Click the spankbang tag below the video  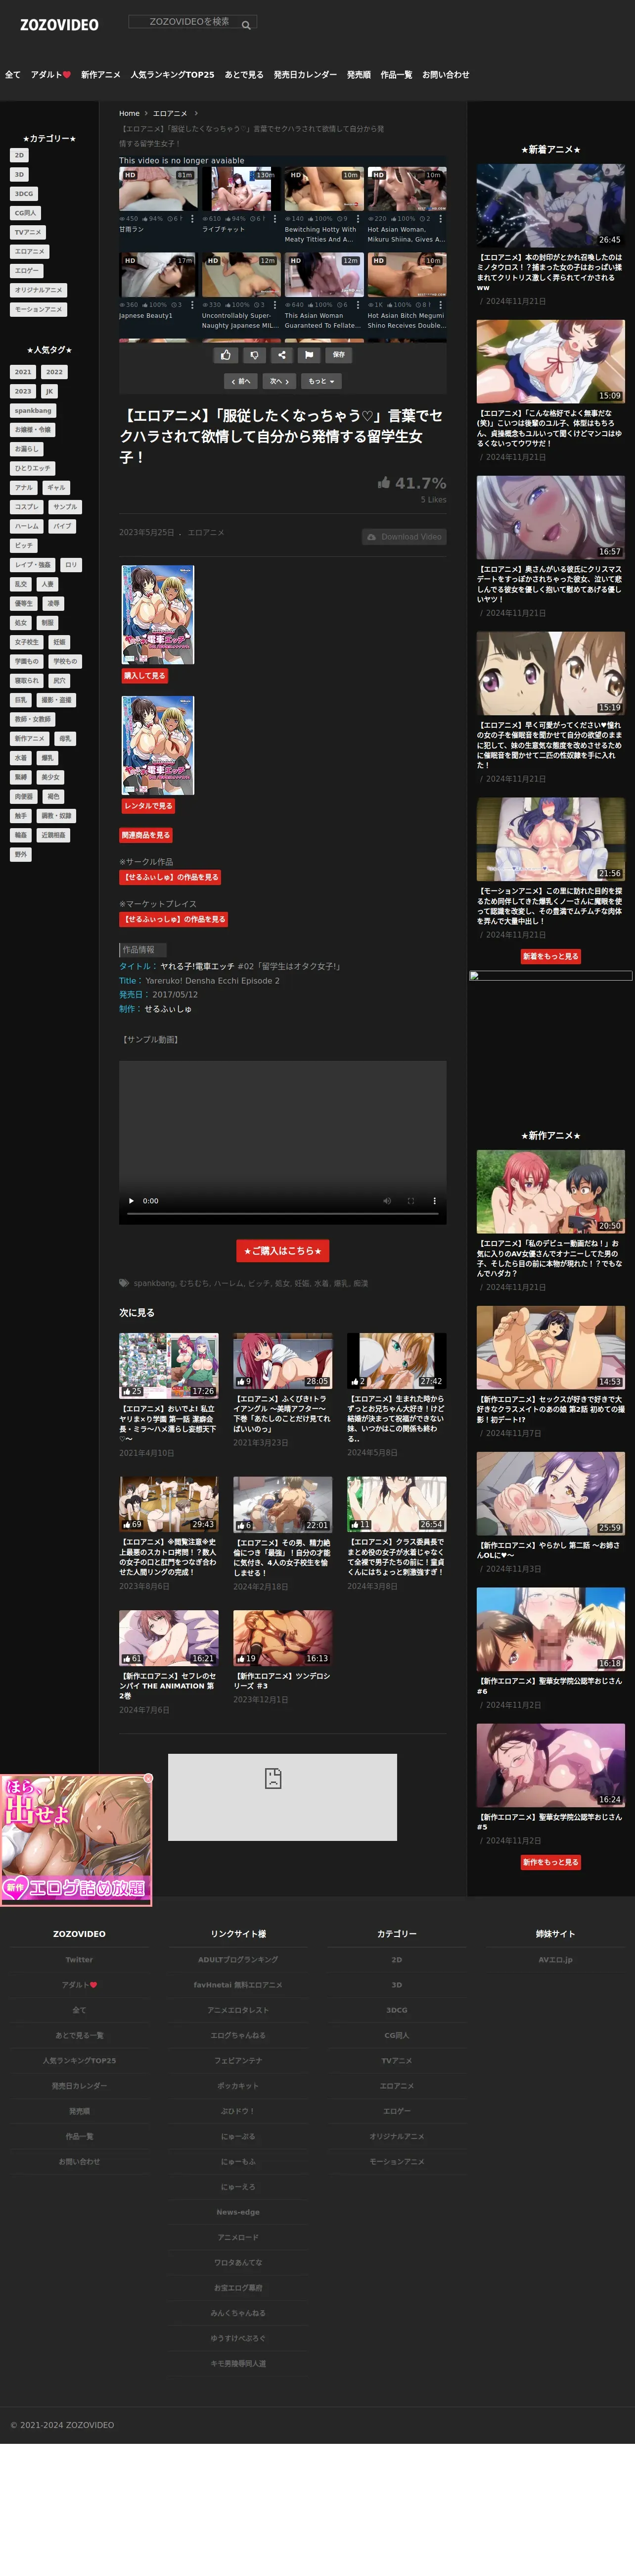pos(154,1283)
